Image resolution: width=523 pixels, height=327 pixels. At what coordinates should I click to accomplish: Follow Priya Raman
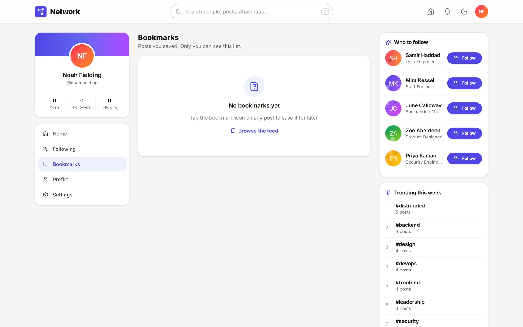tap(464, 158)
